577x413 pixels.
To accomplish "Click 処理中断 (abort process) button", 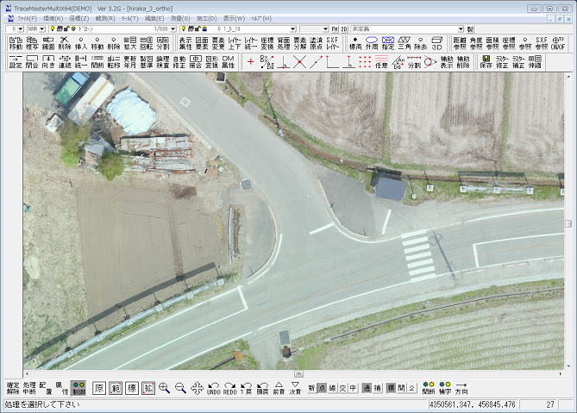I will pos(29,388).
